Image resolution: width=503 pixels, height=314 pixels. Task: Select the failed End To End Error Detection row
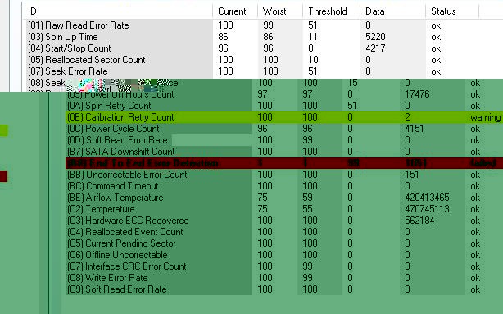click(284, 163)
